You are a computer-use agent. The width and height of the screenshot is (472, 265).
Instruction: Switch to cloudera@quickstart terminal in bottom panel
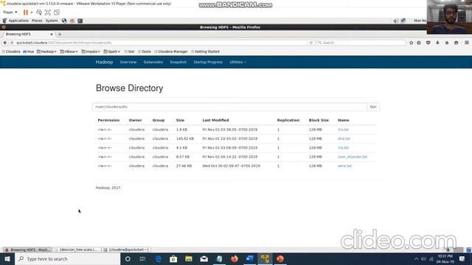click(126, 250)
